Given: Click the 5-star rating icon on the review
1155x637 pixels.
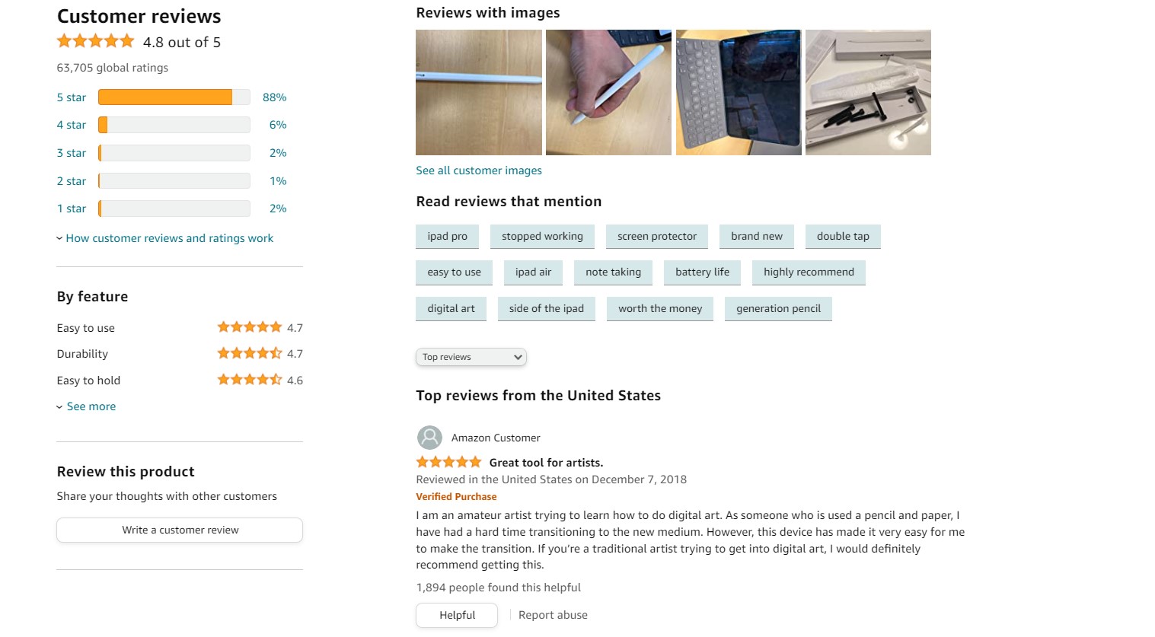Looking at the screenshot, I should click(448, 461).
